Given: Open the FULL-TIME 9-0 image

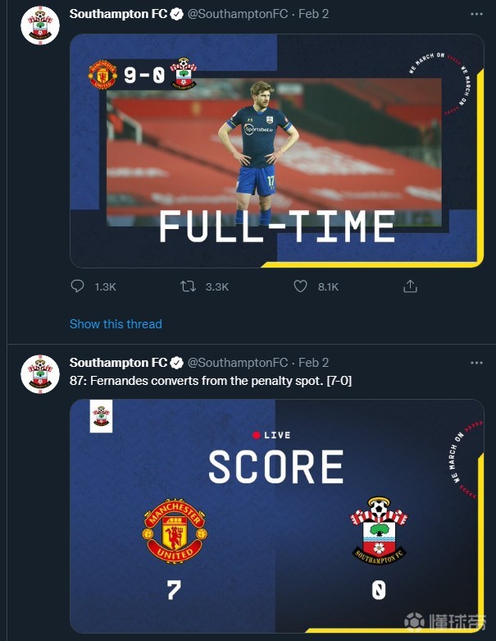Looking at the screenshot, I should 276,151.
